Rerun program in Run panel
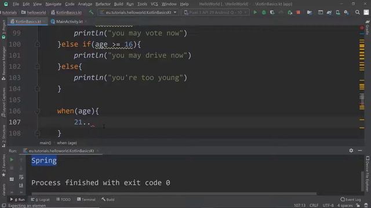Image resolution: width=371 pixels, height=208 pixels. pos(12,159)
